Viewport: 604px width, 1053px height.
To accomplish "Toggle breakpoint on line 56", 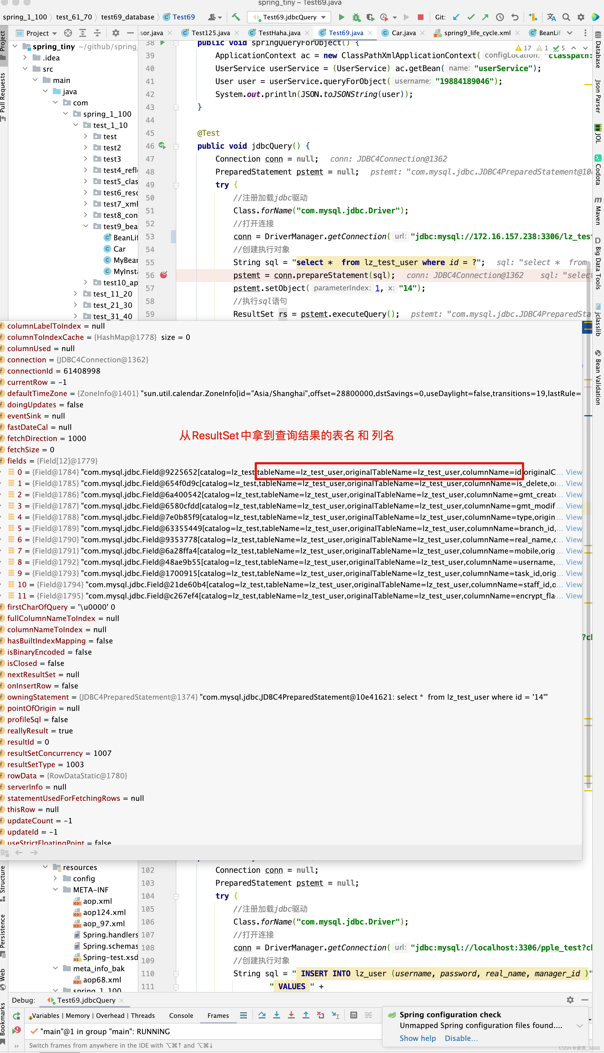I will click(x=164, y=275).
